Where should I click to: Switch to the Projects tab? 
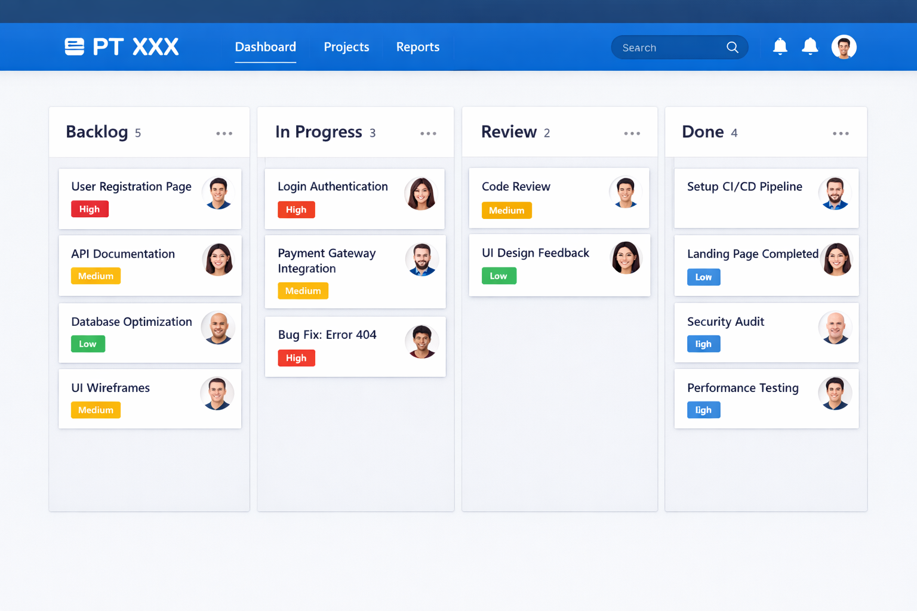click(x=346, y=47)
